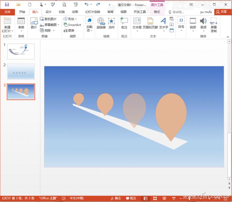Toggle the Notes pane in status bar
Image resolution: width=232 pixels, height=202 pixels.
tap(115, 198)
